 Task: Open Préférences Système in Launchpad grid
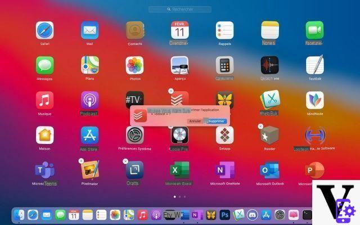135,135
